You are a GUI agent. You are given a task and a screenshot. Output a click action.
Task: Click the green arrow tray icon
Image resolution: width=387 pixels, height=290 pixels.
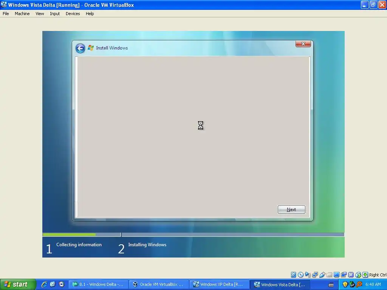pyautogui.click(x=352, y=284)
